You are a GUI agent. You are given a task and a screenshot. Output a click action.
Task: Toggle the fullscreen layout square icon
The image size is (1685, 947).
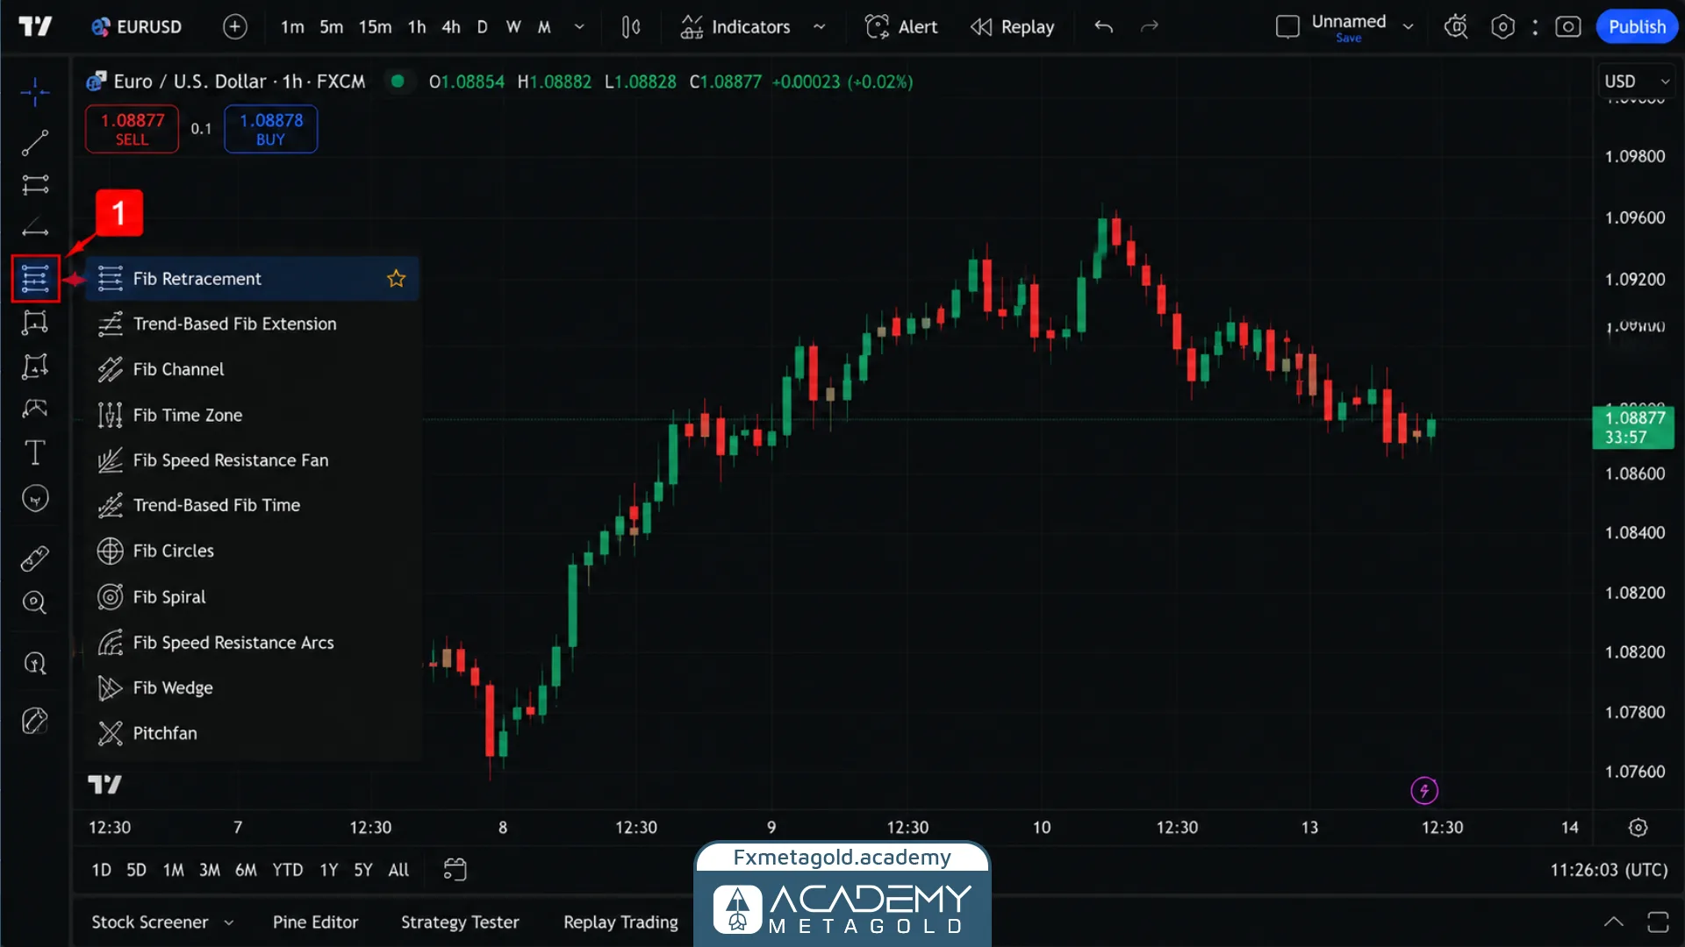pyautogui.click(x=1287, y=27)
